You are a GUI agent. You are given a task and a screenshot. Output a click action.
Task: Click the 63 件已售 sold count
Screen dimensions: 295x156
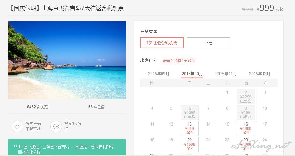(96, 107)
